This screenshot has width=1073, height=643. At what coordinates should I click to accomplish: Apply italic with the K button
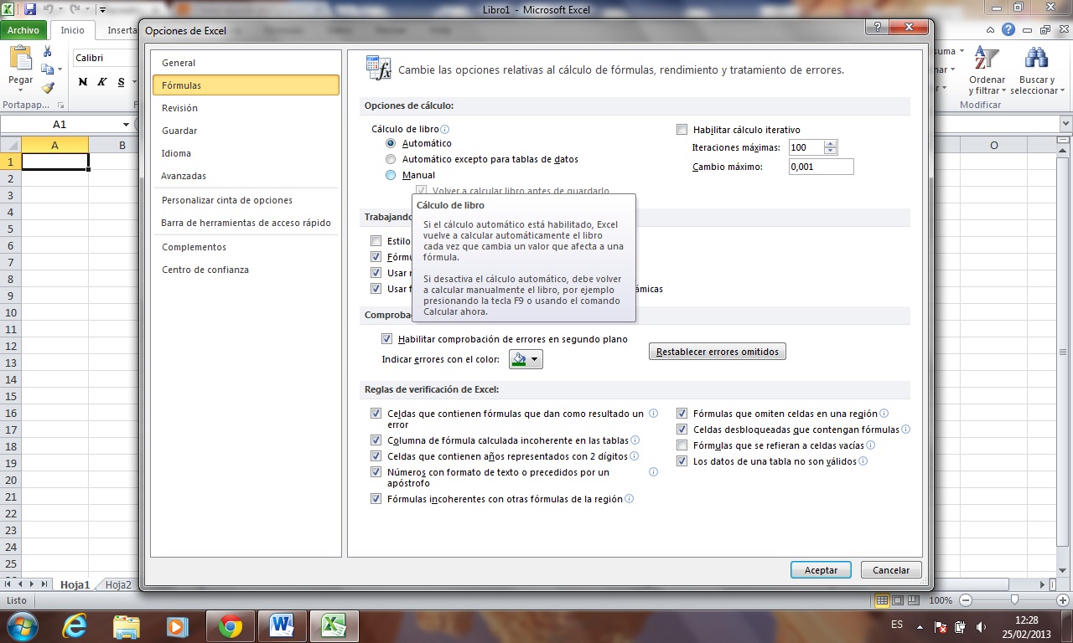[102, 82]
